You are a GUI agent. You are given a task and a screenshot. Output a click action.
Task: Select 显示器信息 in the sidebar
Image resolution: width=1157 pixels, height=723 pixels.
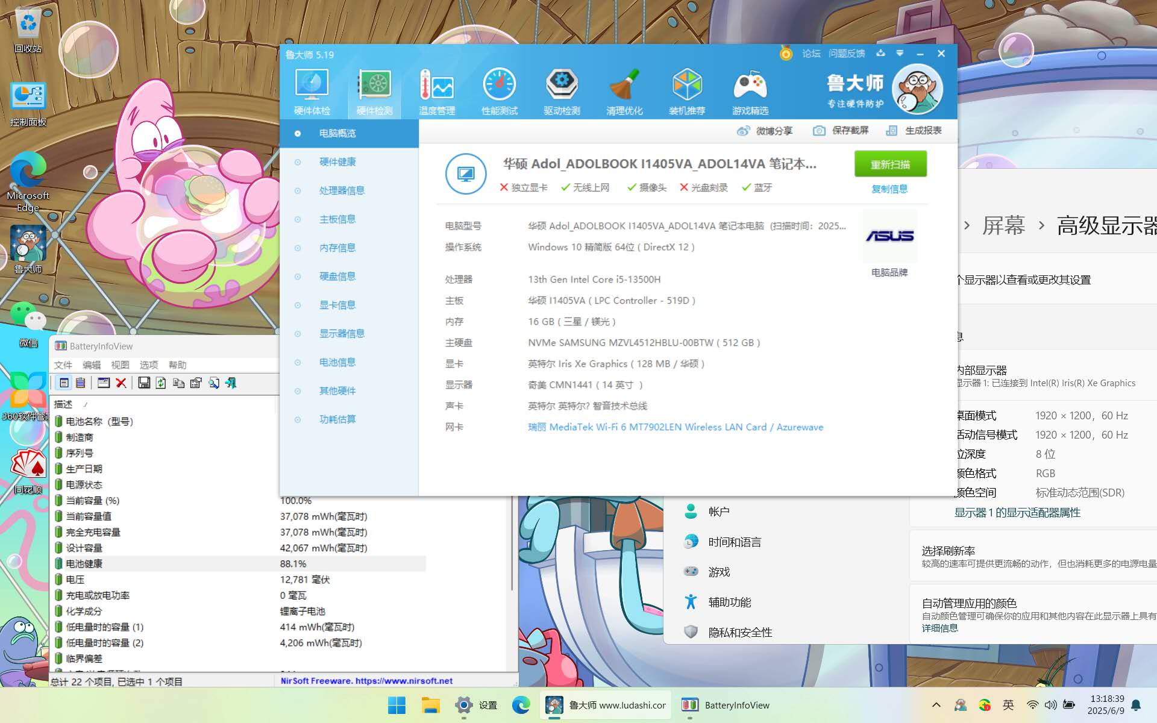tap(349, 334)
